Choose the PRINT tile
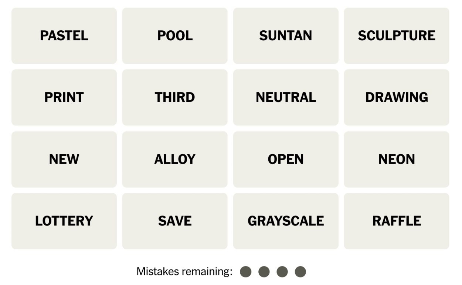 click(64, 97)
